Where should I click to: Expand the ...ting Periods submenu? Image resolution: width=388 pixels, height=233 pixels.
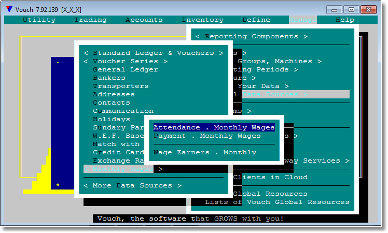click(266, 70)
